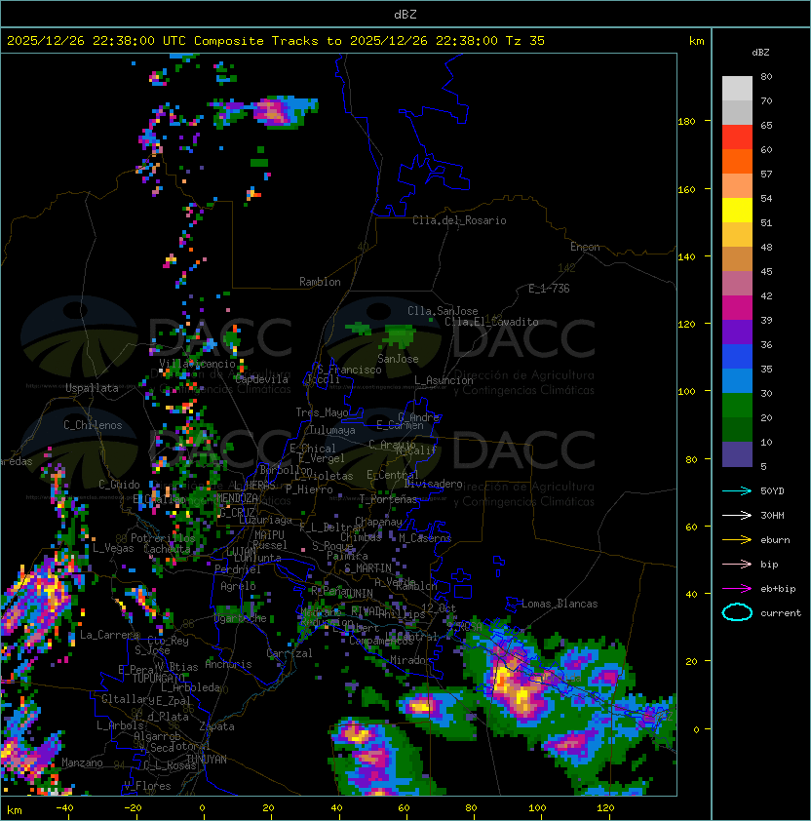Click the 'Capdevila' map label
Screen dimensions: 811x821
click(x=261, y=379)
